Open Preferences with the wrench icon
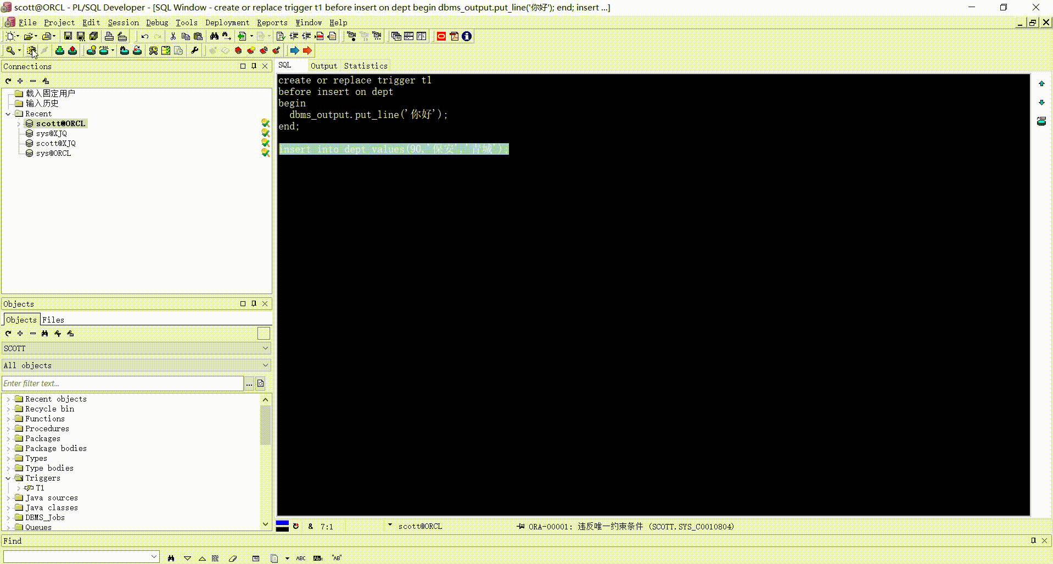Screen dimensions: 1053x564 [x=194, y=50]
